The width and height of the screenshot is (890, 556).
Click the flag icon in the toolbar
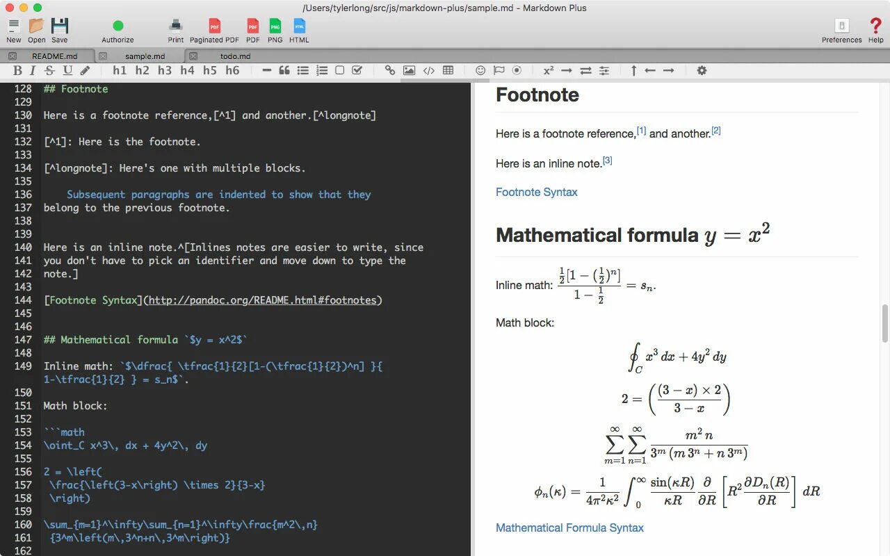pos(499,70)
